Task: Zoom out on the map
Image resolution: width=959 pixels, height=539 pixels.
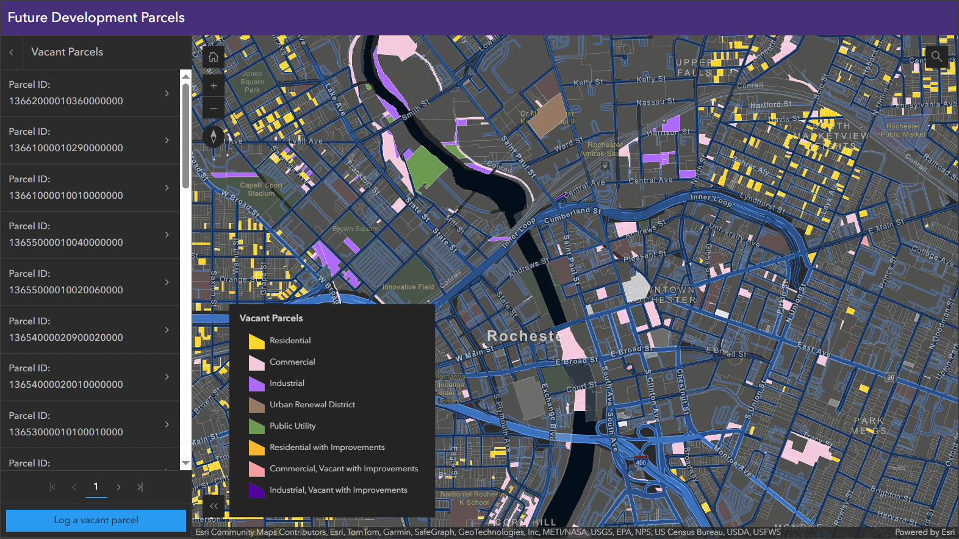Action: (214, 108)
